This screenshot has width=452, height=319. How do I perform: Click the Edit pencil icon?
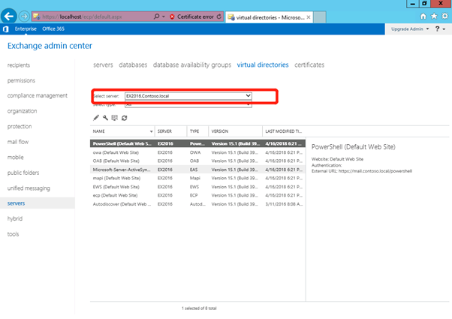click(96, 118)
